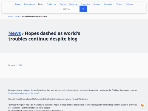Go to the Reviews page
The height and width of the screenshot is (111, 148).
(97, 4)
